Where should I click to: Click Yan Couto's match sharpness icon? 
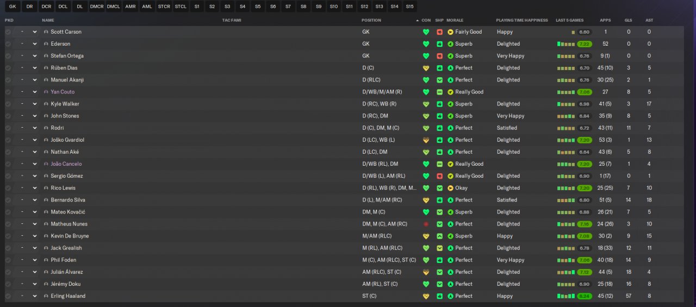click(439, 92)
